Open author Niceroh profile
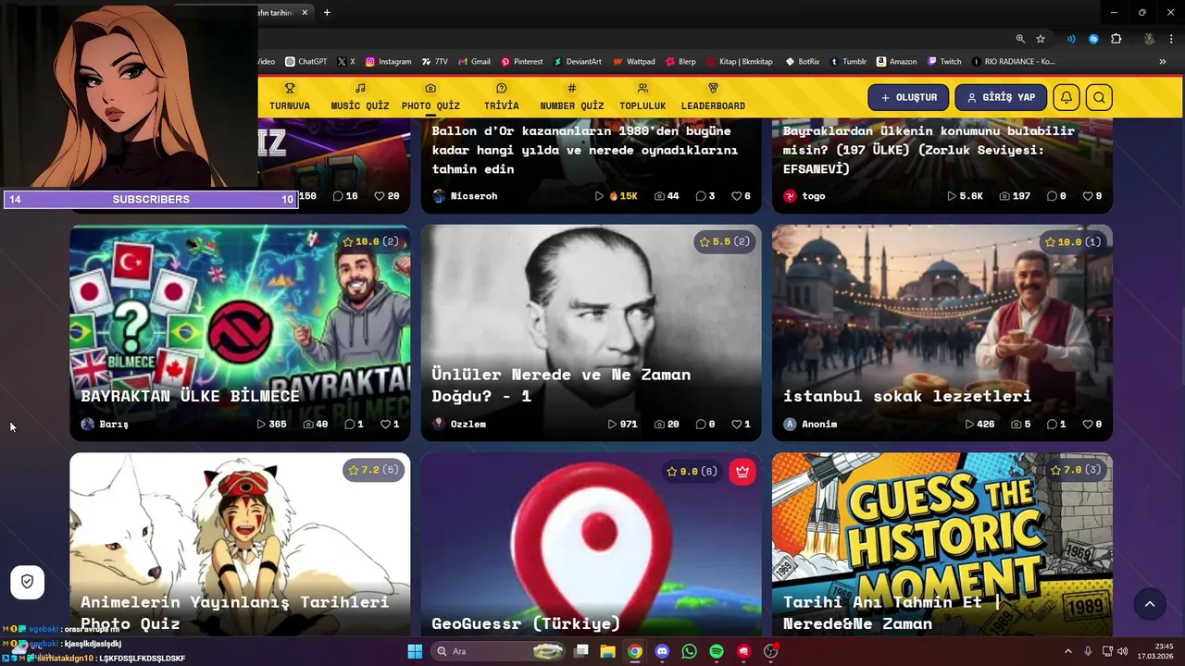Image resolution: width=1185 pixels, height=666 pixels. click(x=465, y=196)
